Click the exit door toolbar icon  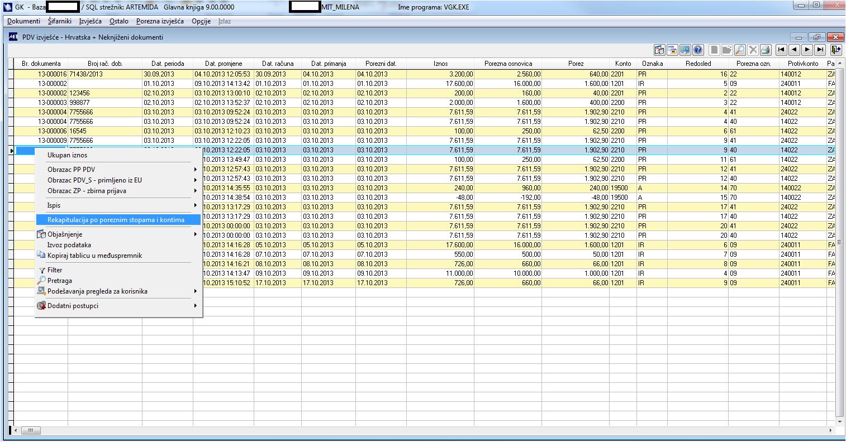tap(836, 50)
